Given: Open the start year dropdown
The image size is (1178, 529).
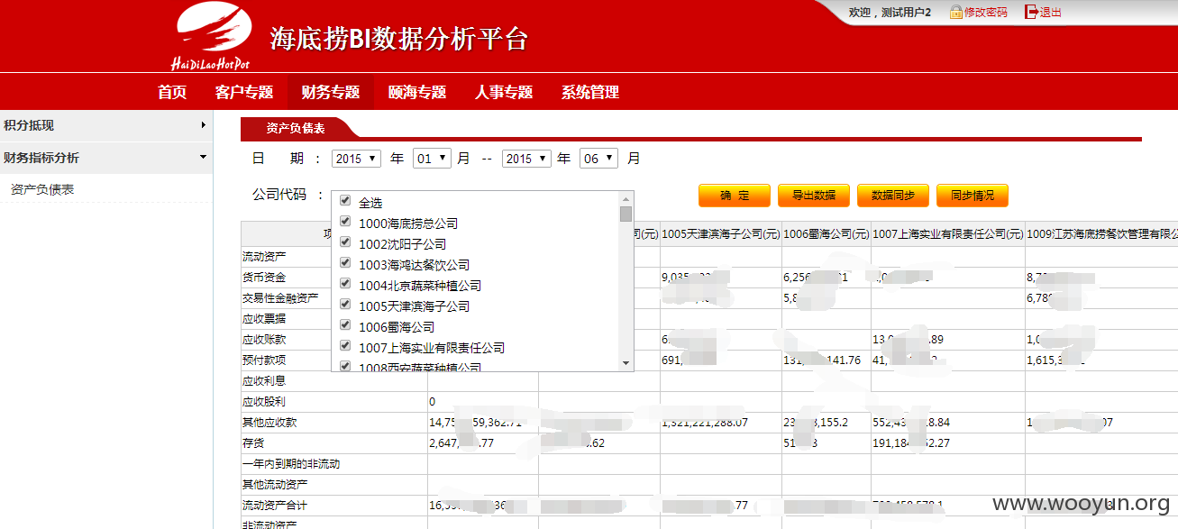Looking at the screenshot, I should coord(356,158).
